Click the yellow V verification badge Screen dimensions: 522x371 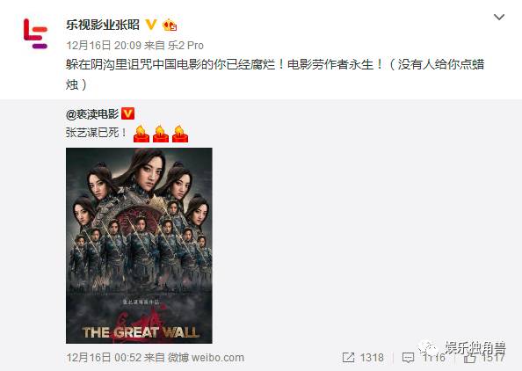(151, 25)
